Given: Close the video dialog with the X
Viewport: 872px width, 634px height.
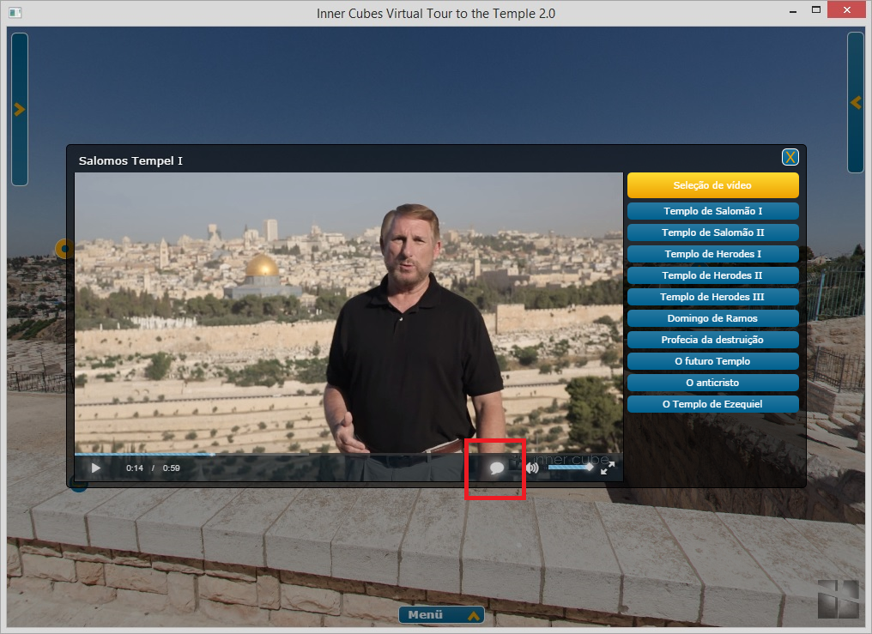Looking at the screenshot, I should click(x=790, y=157).
